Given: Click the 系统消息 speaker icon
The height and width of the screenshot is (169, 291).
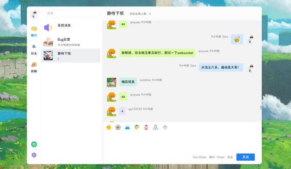Looking at the screenshot, I should [x=48, y=28].
